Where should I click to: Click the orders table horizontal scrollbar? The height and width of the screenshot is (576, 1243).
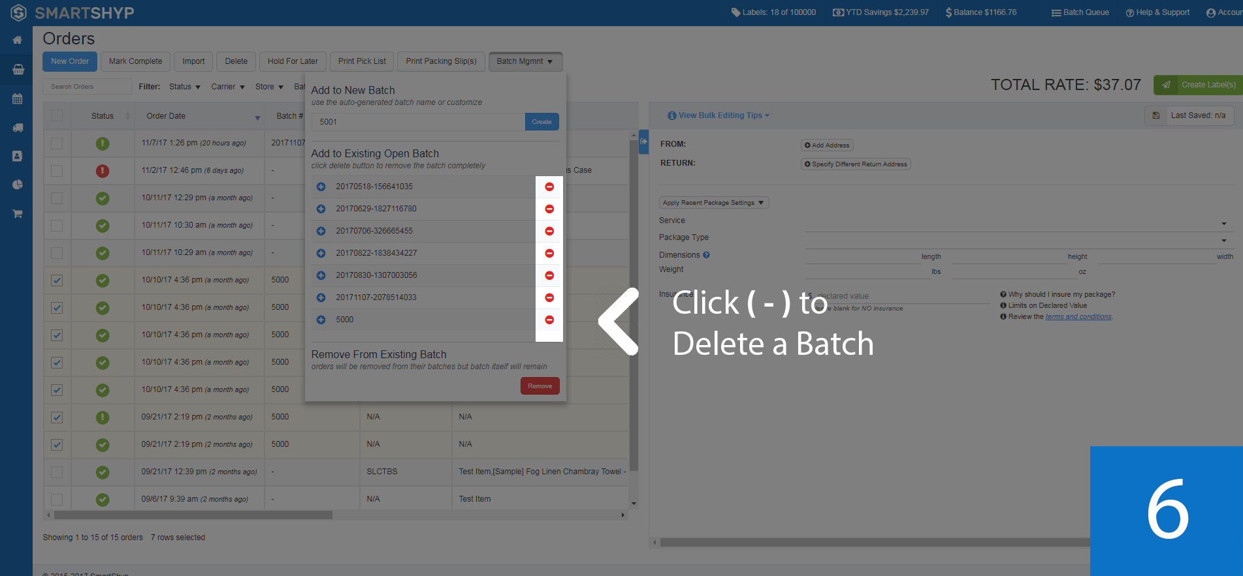(x=193, y=515)
